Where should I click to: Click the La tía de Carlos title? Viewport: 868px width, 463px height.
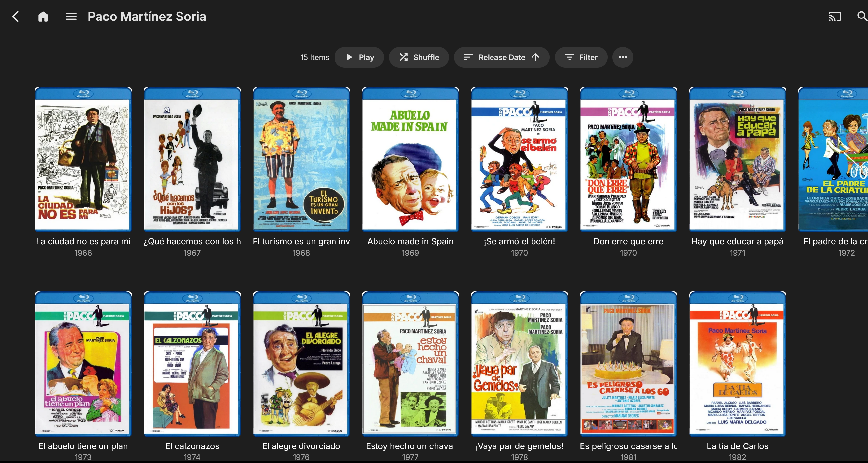tap(737, 446)
